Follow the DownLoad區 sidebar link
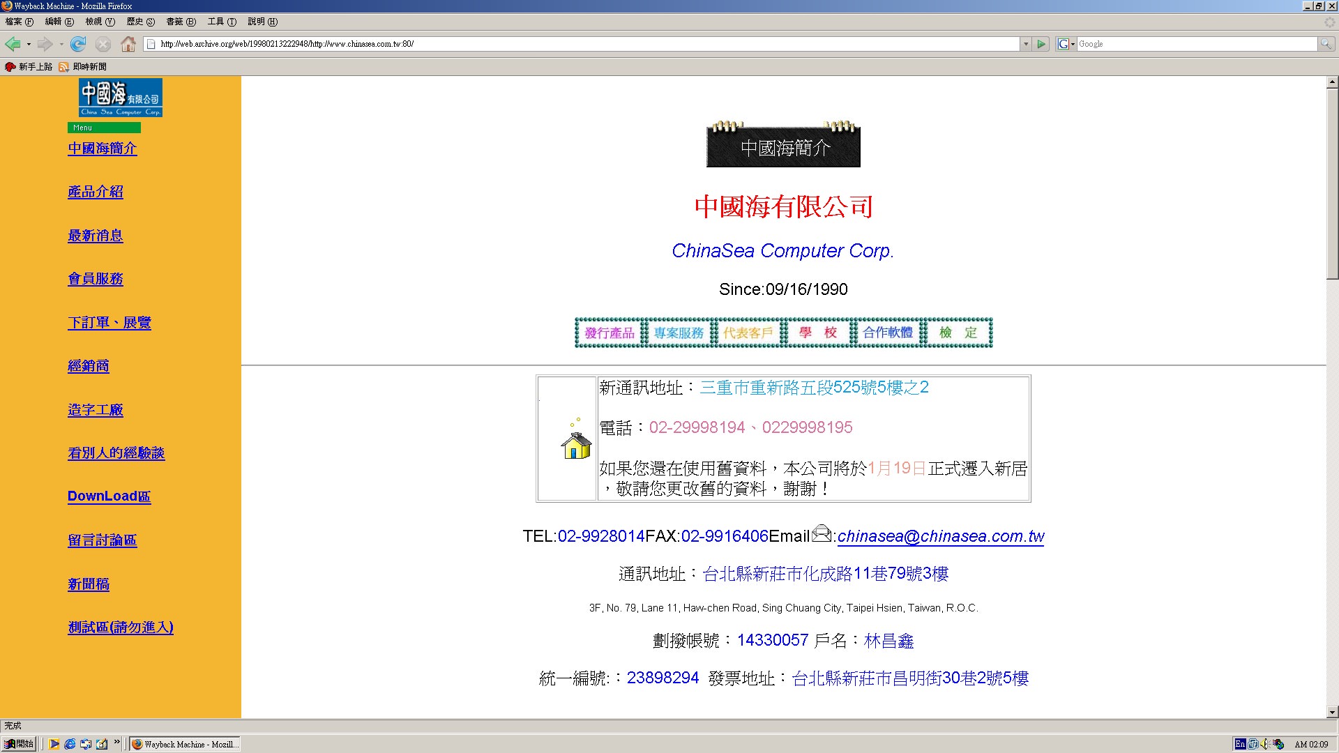Viewport: 1339px width, 753px height. pyautogui.click(x=109, y=496)
